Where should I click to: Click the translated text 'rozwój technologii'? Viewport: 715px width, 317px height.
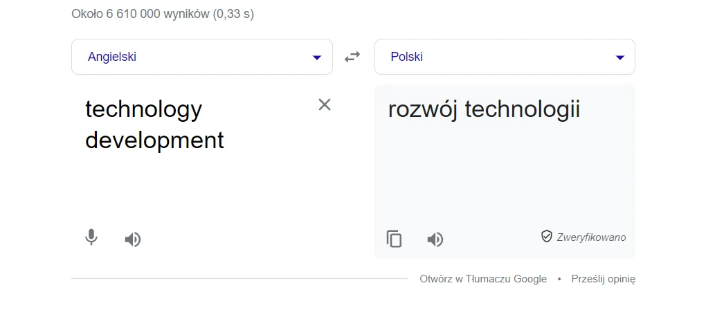484,109
